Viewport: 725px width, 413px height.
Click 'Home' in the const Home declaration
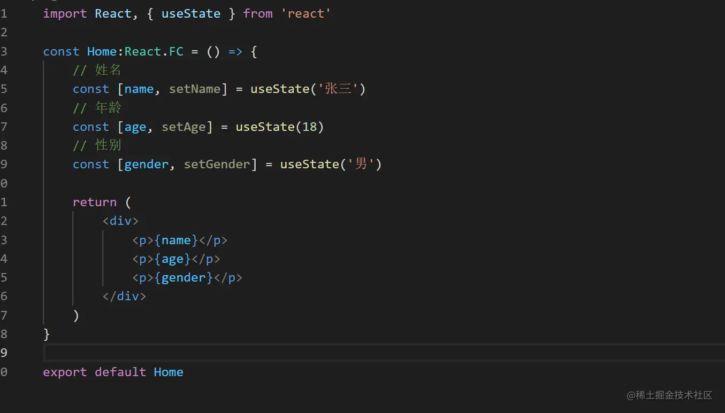pyautogui.click(x=102, y=51)
